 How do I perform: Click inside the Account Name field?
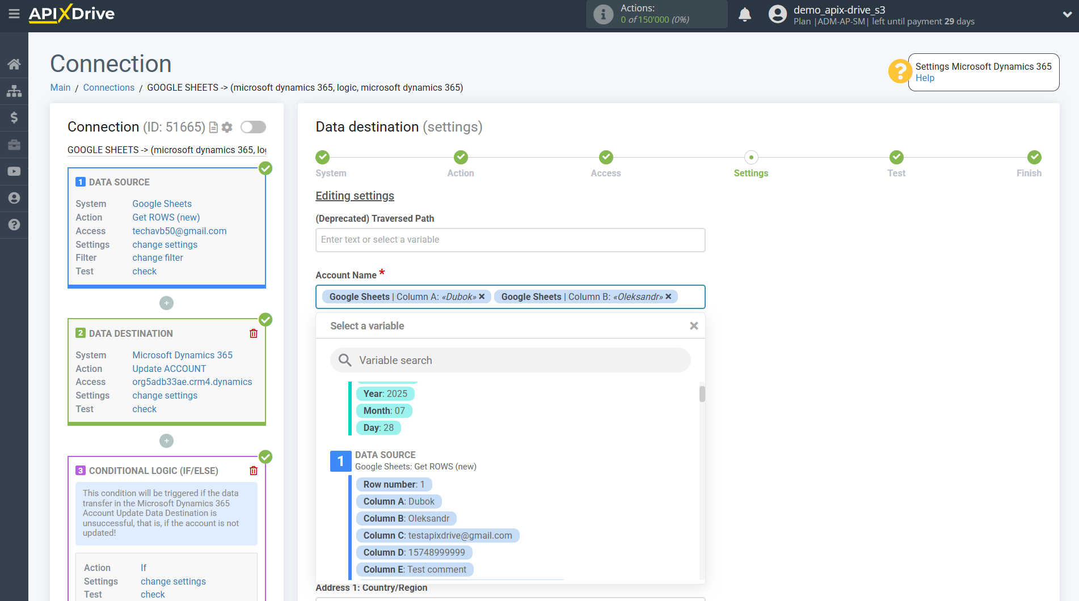point(510,297)
